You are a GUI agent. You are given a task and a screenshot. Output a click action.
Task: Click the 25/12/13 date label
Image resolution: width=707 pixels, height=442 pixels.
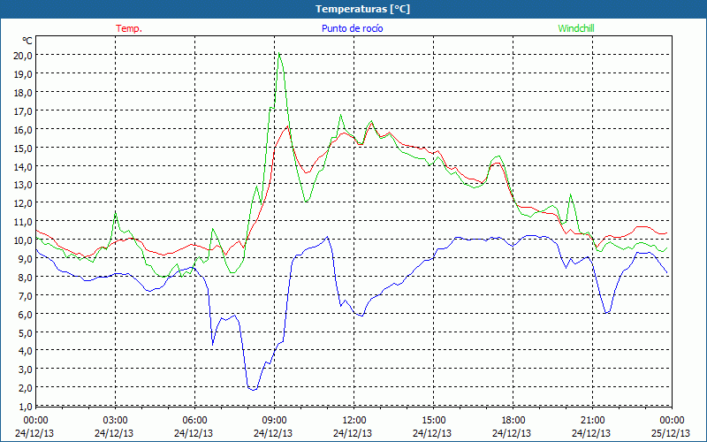(671, 433)
